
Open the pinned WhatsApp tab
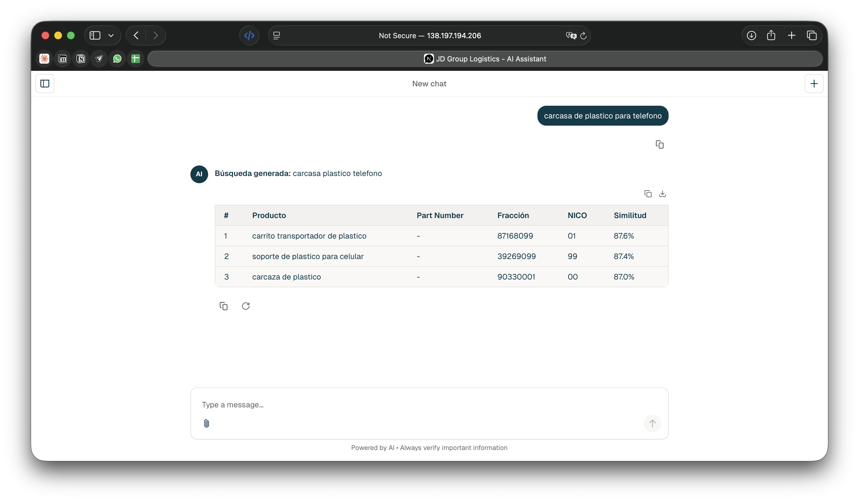pos(117,59)
